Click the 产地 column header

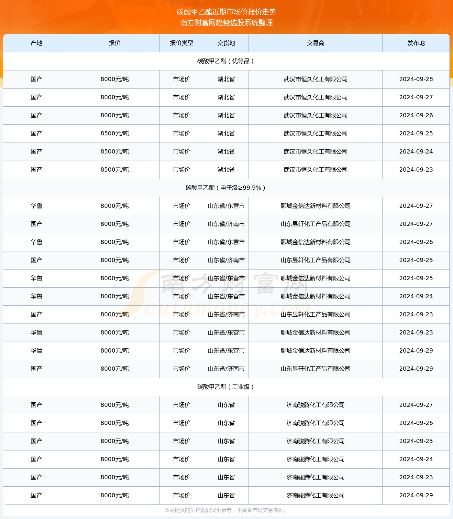(x=37, y=43)
